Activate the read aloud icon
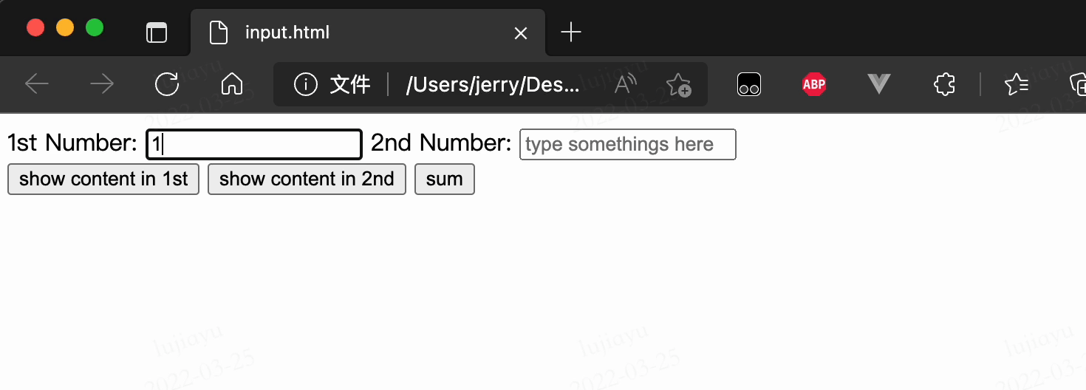Image resolution: width=1086 pixels, height=390 pixels. (x=625, y=84)
